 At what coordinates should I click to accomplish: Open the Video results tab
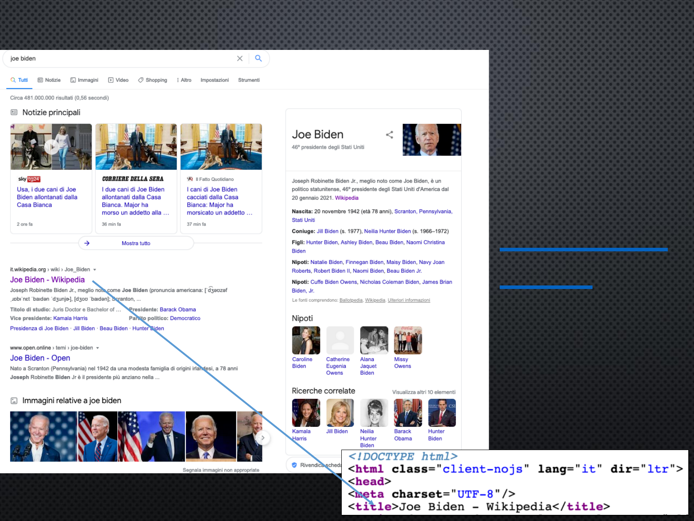(x=118, y=80)
